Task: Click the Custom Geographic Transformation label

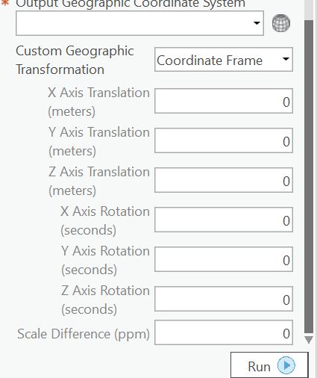Action: tap(75, 60)
